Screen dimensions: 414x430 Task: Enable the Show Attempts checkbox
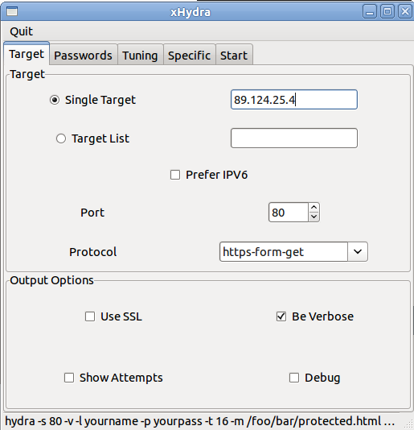click(68, 378)
